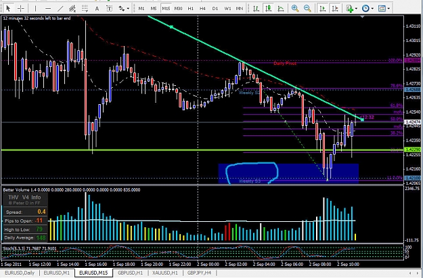The height and width of the screenshot is (278, 423).
Task: Click the 'High to Low: 79' row
Action: coord(25,229)
